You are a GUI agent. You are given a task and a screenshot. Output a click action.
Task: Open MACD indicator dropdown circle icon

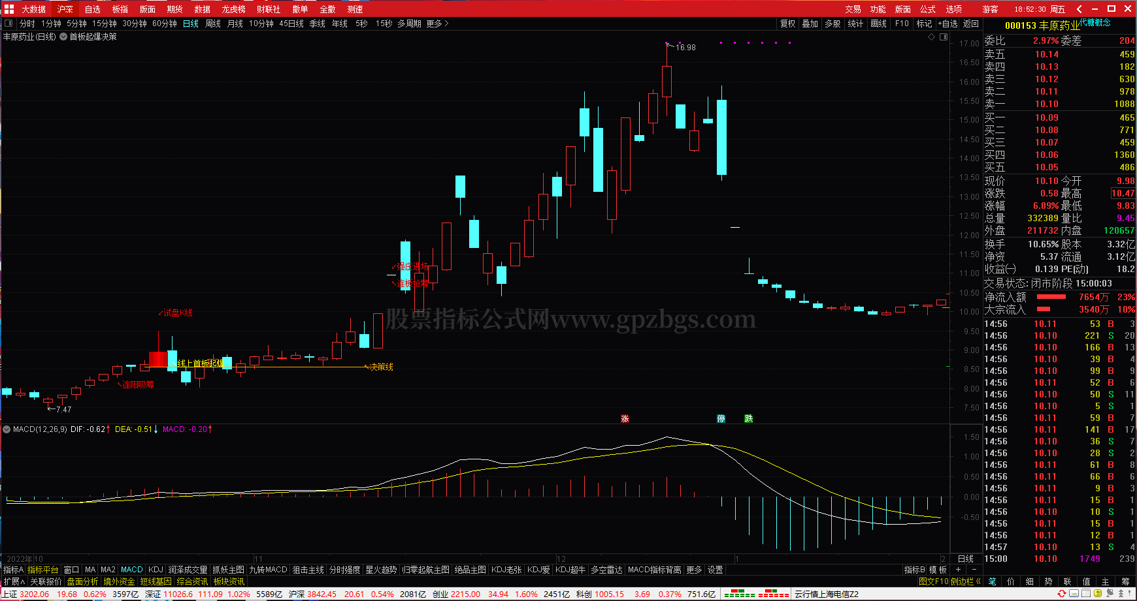[7, 429]
